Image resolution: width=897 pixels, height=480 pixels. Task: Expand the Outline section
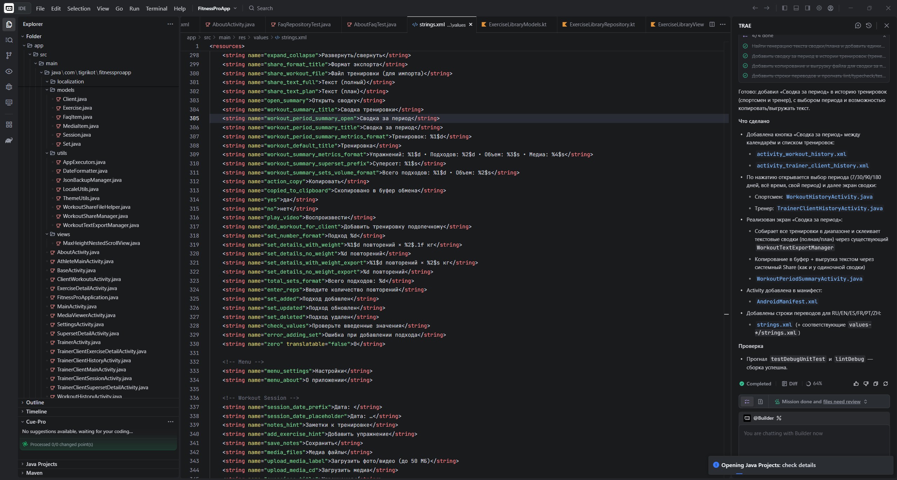pos(35,402)
